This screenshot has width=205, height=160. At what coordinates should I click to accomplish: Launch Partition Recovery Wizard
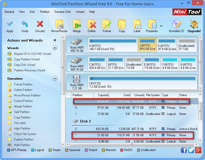30,70
